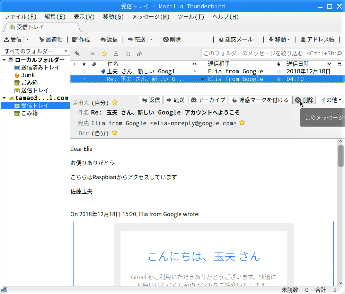Screen dimensions: 345x294
Task: Sort by the read-status glasses column
Action: pos(195,64)
